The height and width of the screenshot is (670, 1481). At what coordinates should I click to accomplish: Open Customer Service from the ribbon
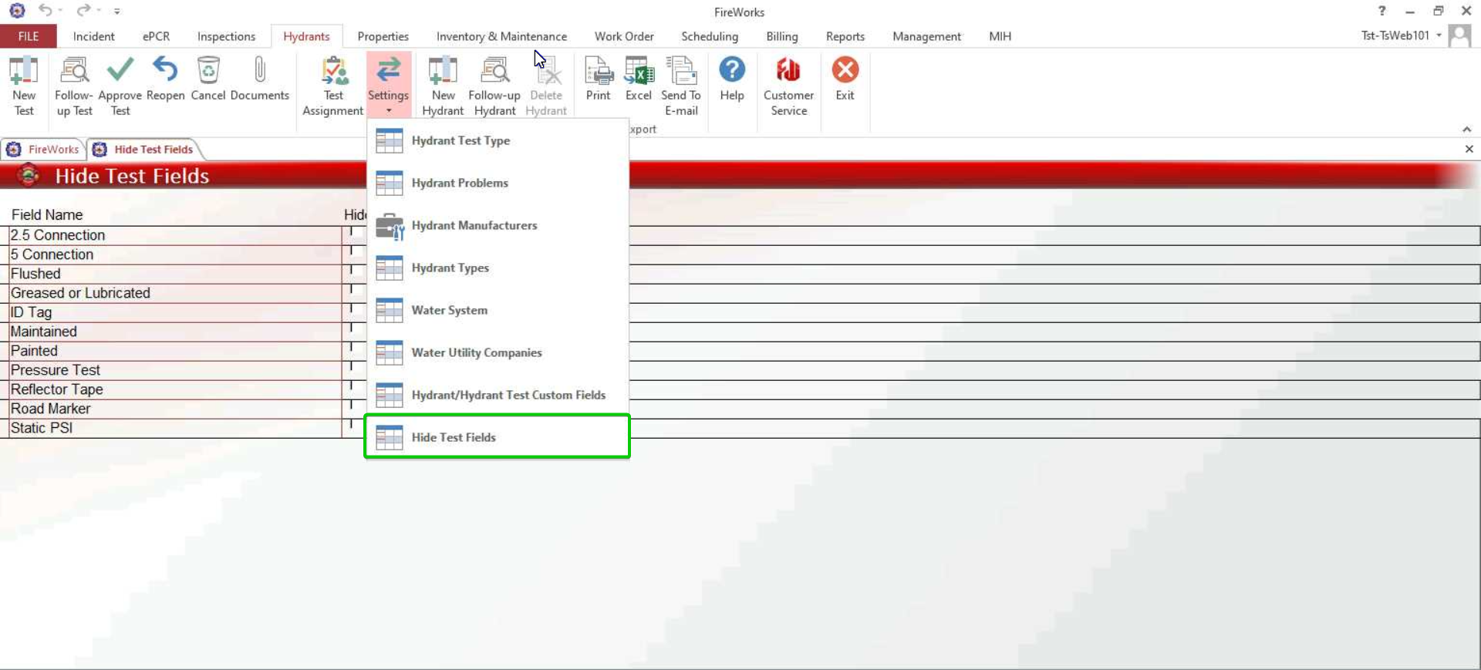tap(788, 72)
